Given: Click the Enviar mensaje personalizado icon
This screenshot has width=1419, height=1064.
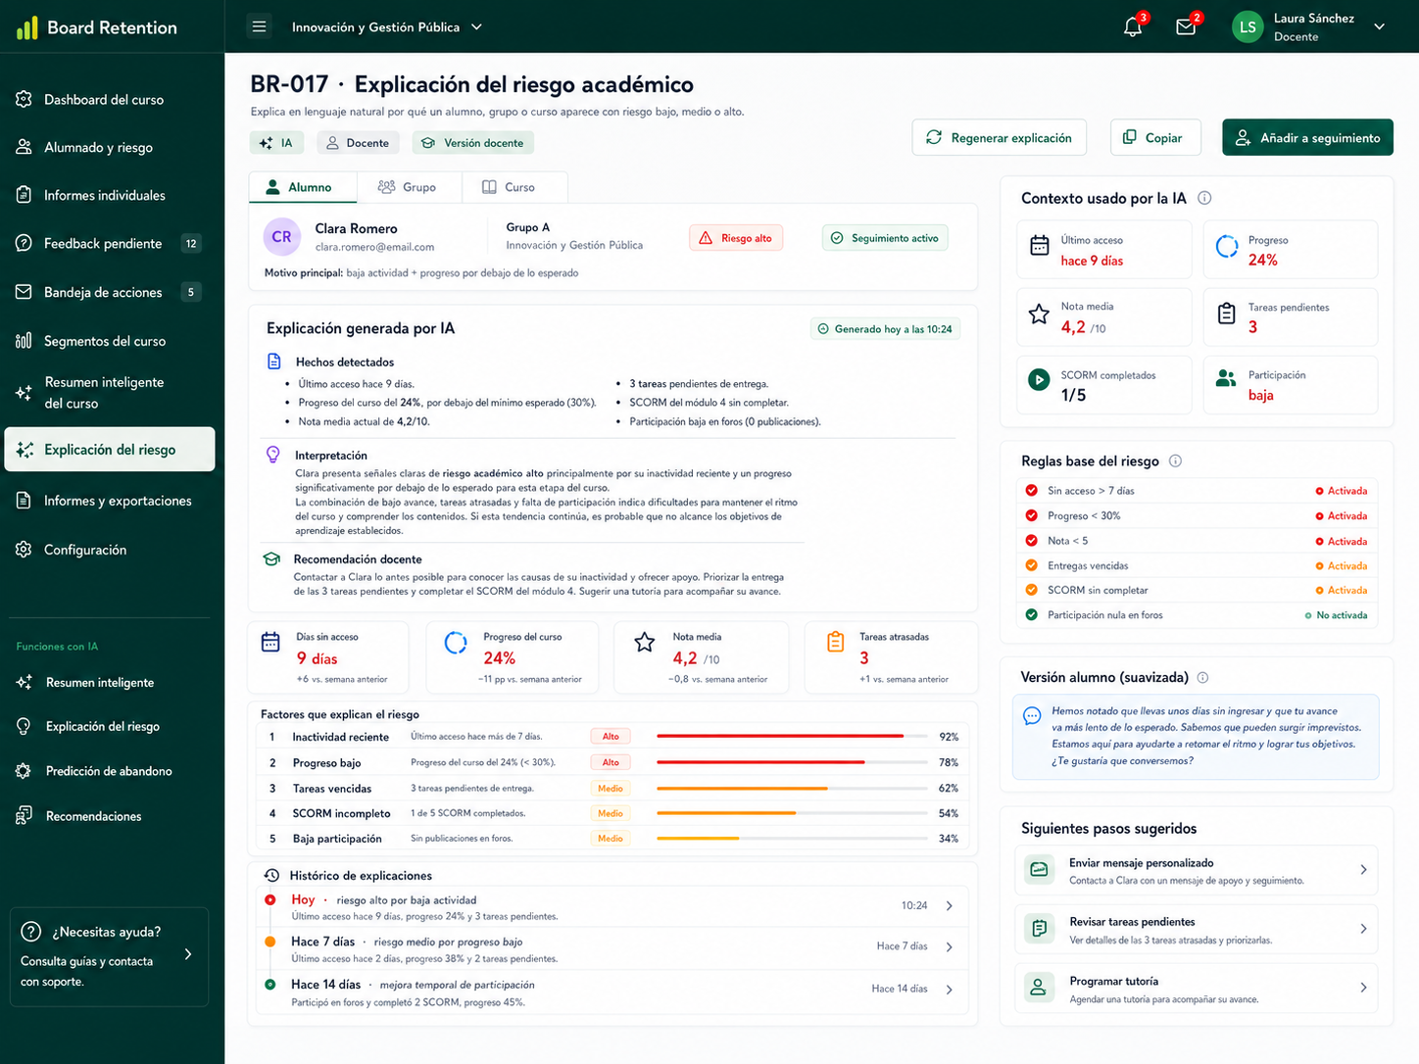Looking at the screenshot, I should tap(1040, 869).
